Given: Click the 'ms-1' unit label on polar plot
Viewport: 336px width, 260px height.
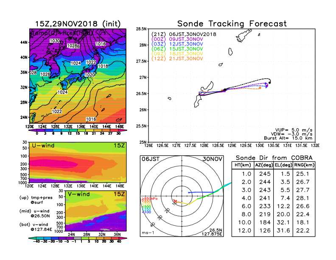Looking at the screenshot, I should [x=148, y=233].
